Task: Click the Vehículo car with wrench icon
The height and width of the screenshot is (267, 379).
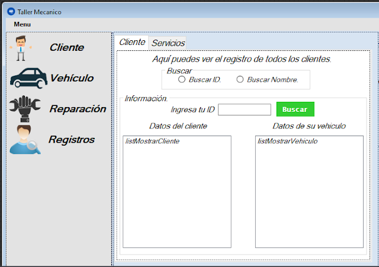Action: [x=28, y=78]
